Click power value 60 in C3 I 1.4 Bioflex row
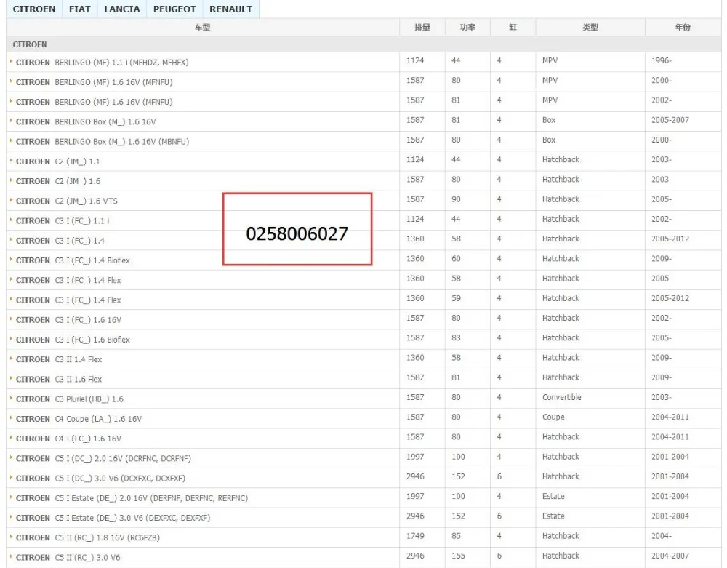727x568 pixels. (456, 258)
